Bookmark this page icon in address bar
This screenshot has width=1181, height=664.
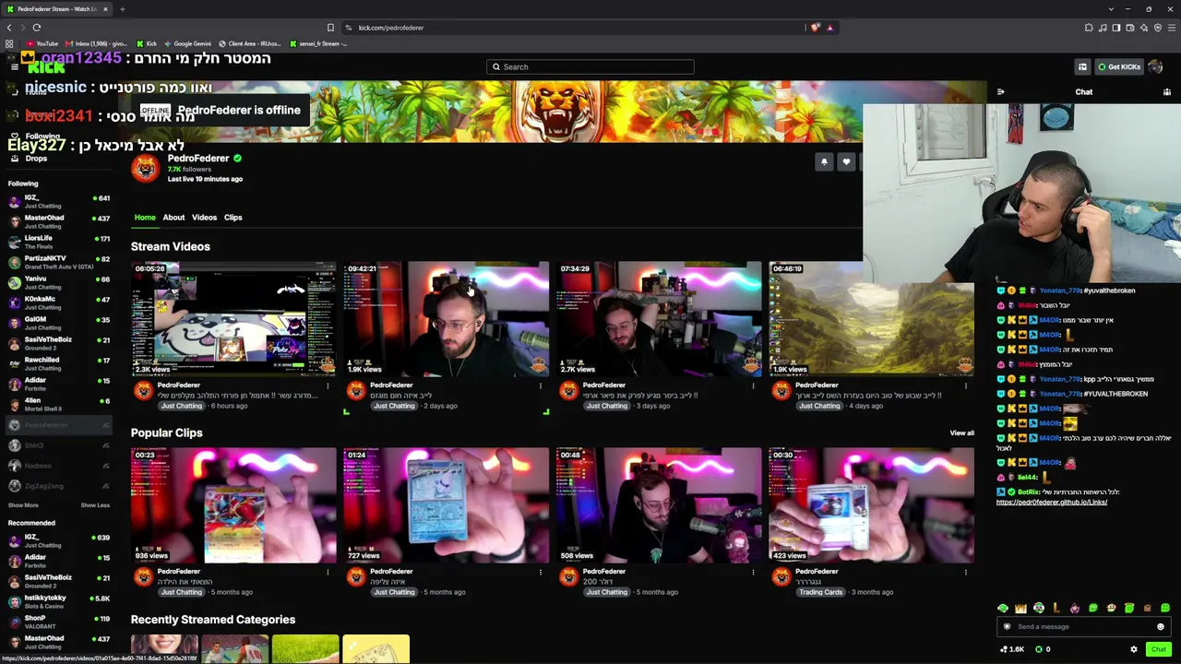coord(330,28)
